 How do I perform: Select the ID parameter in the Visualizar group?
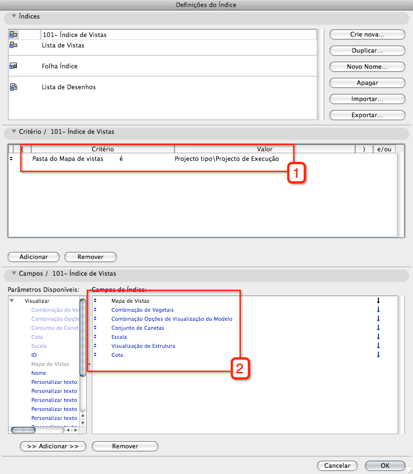34,355
